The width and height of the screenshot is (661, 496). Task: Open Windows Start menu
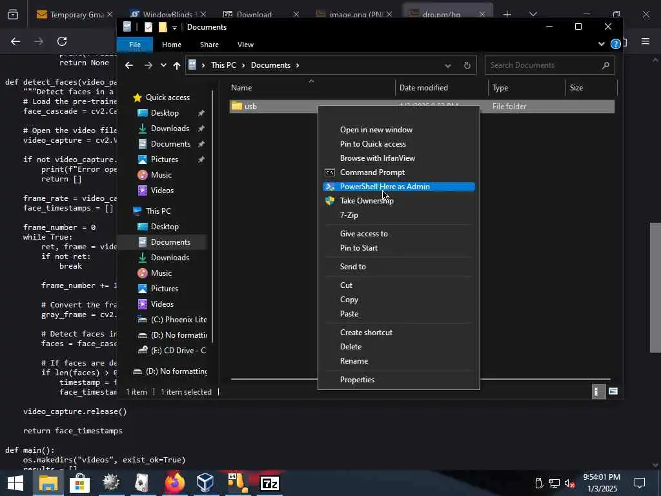pyautogui.click(x=15, y=483)
